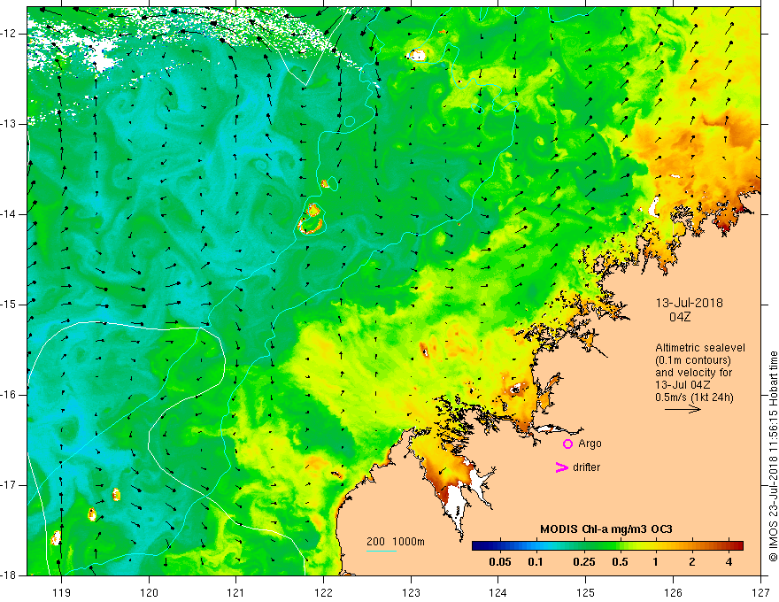Click the "(0.1m contours)" text line
Image resolution: width=779 pixels, height=602 pixels.
pyautogui.click(x=693, y=360)
